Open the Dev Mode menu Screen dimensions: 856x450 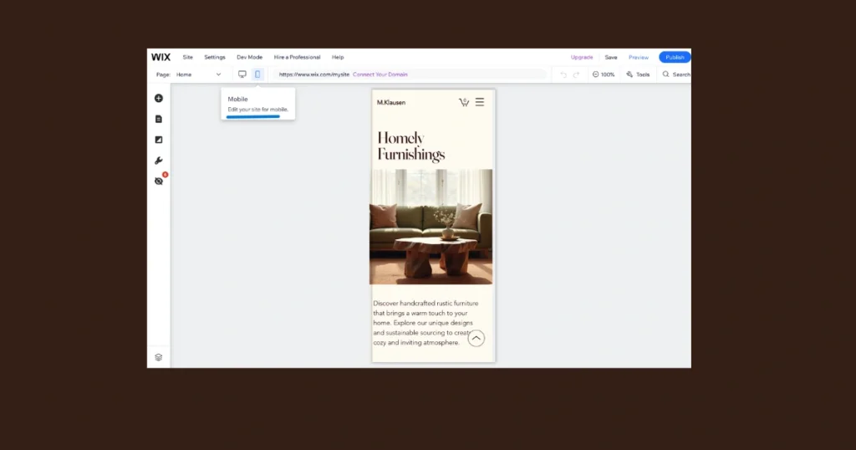pos(249,57)
